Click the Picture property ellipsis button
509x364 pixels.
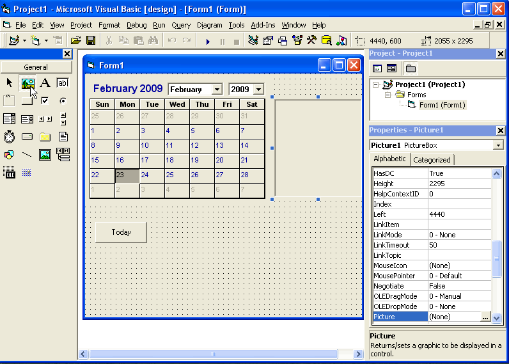(485, 317)
